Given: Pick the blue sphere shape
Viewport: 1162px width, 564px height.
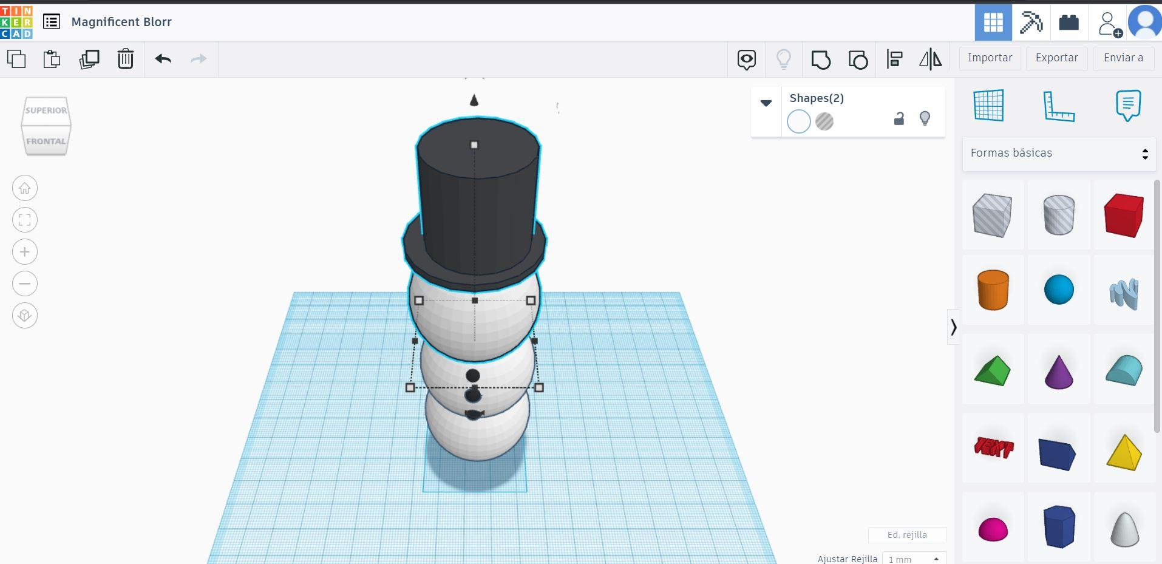Looking at the screenshot, I should pos(1059,290).
